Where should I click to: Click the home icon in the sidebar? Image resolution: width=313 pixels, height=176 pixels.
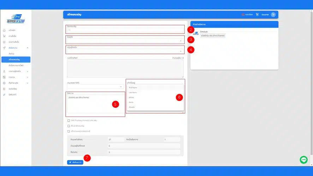click(x=4, y=30)
